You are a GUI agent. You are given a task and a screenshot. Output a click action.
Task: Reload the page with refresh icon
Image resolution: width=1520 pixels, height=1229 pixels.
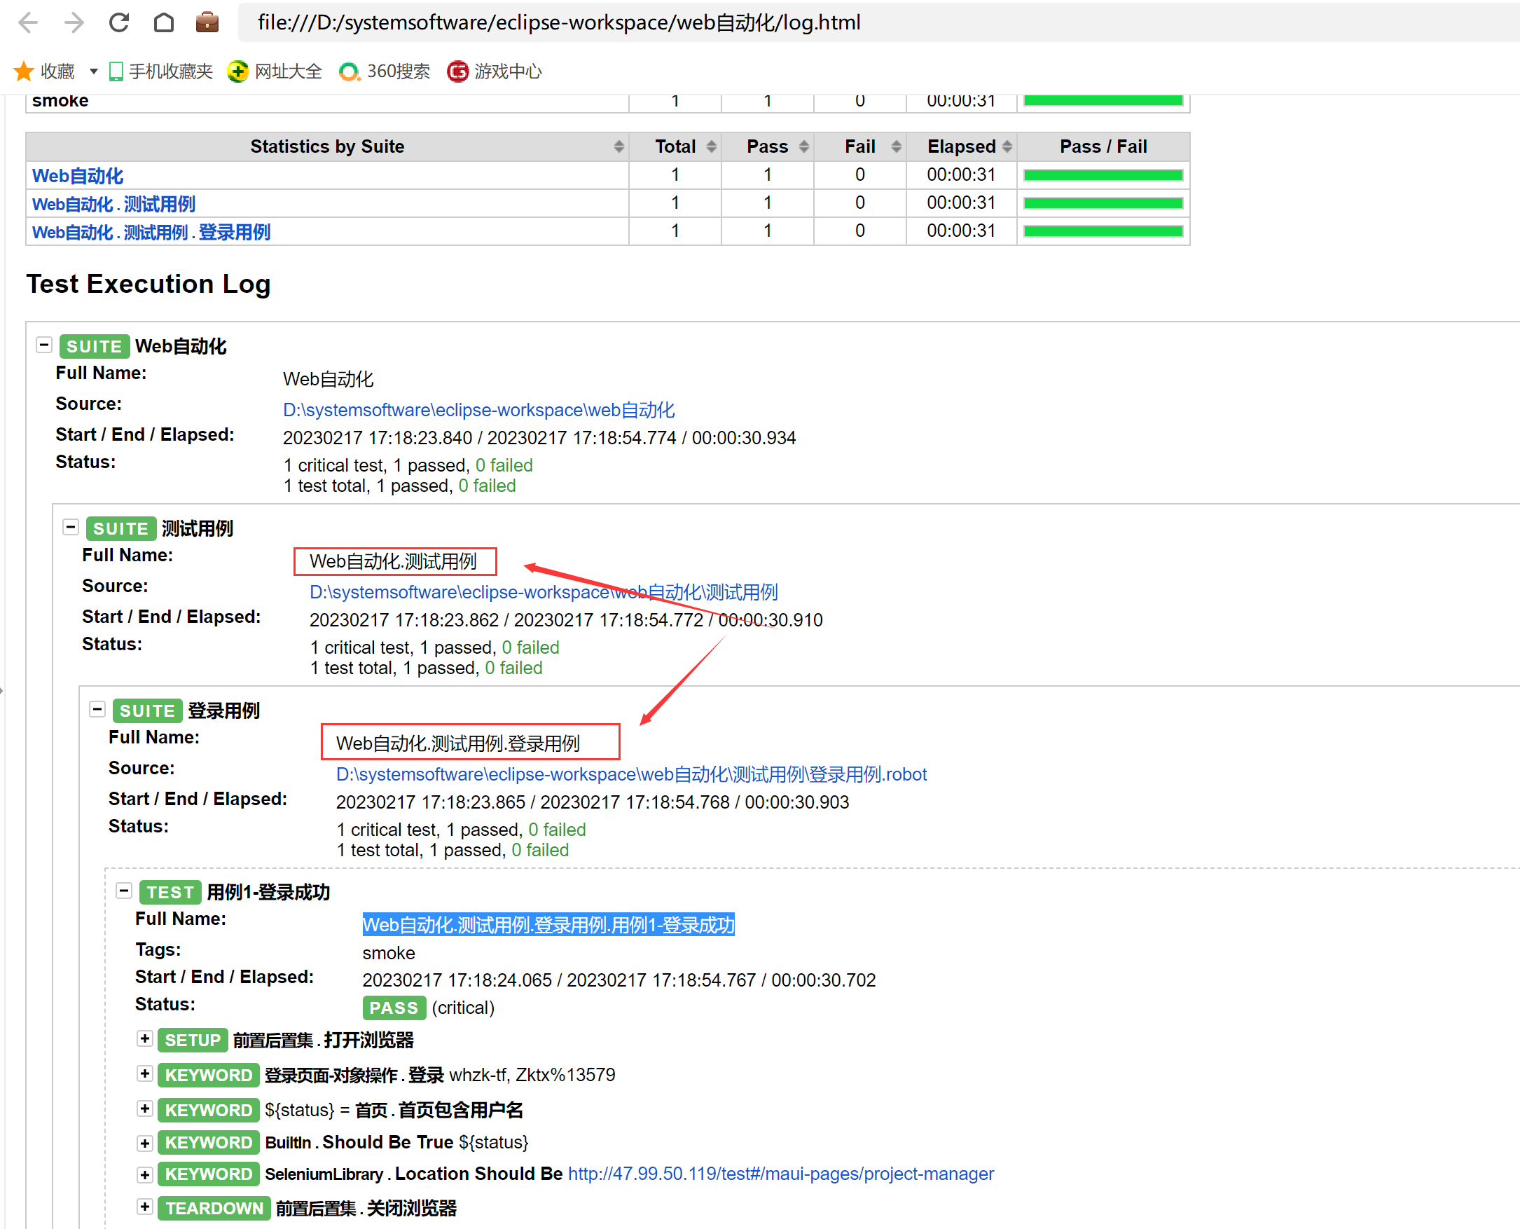[119, 22]
